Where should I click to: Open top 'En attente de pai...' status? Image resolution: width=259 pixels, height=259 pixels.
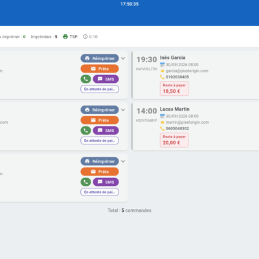click(100, 89)
